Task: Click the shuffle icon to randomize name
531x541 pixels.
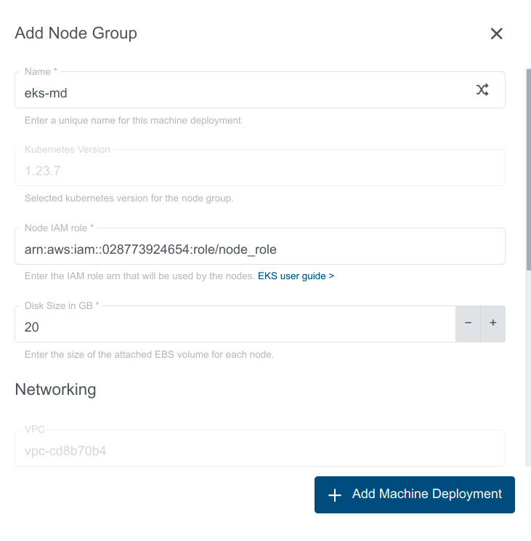Action: point(482,89)
